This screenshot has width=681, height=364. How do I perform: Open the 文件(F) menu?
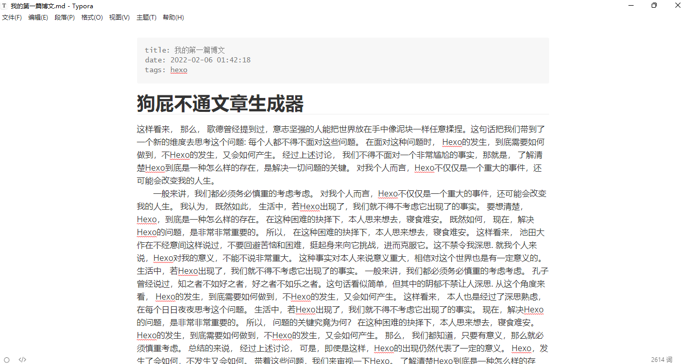pos(12,18)
